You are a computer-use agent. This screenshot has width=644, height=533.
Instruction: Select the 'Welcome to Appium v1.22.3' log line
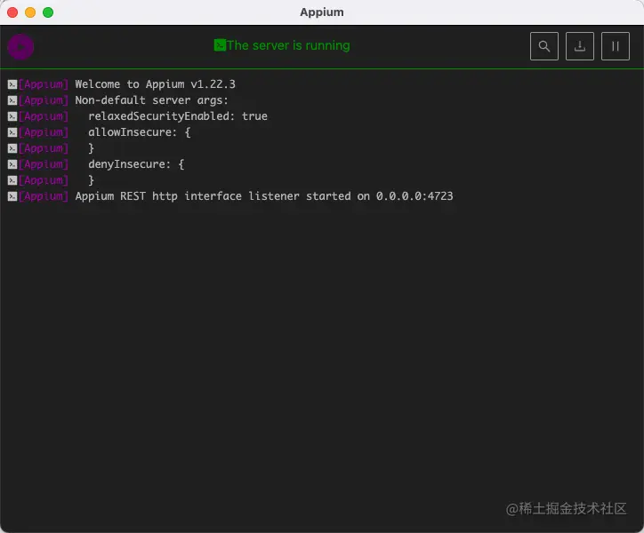156,84
